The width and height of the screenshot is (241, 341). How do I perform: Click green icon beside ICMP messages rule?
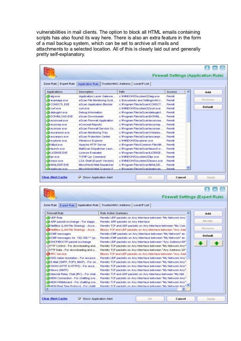[48, 234]
